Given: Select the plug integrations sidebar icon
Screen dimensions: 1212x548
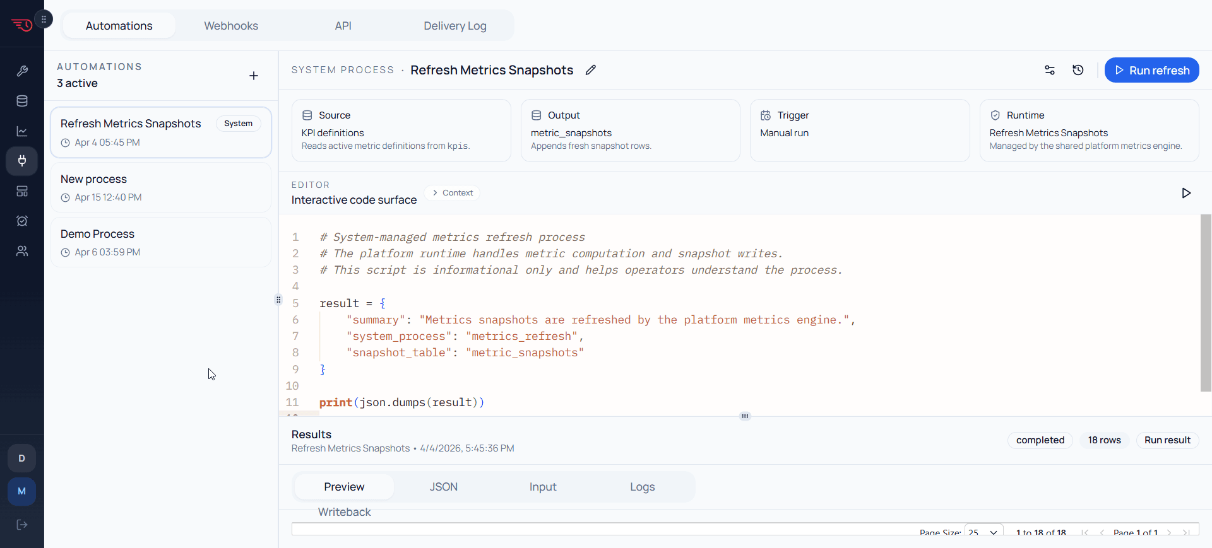Looking at the screenshot, I should [x=22, y=161].
